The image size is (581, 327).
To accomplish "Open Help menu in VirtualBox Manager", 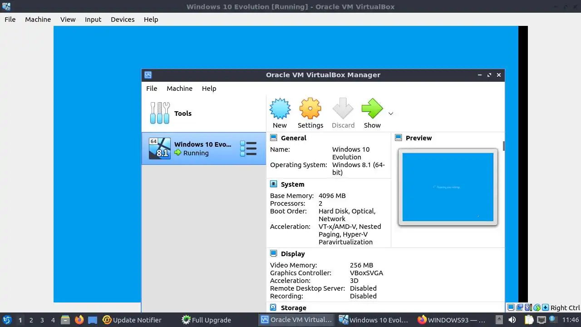I will (209, 89).
